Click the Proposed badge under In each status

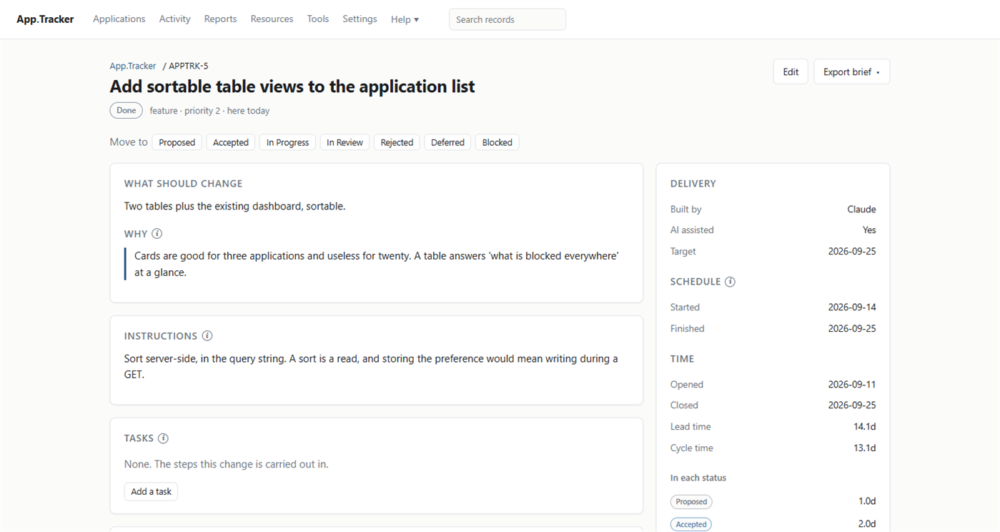tap(691, 502)
